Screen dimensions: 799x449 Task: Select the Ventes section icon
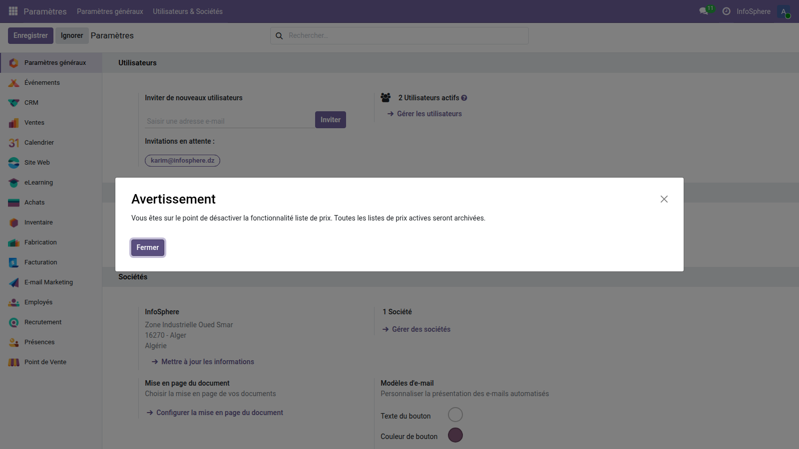click(x=13, y=122)
